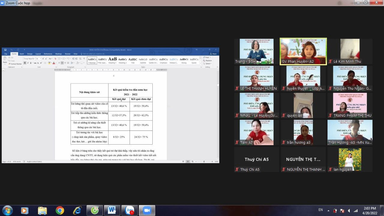The width and height of the screenshot is (384, 216).
Task: Toggle italic formatting in Word ribbon
Action: [x=28, y=63]
